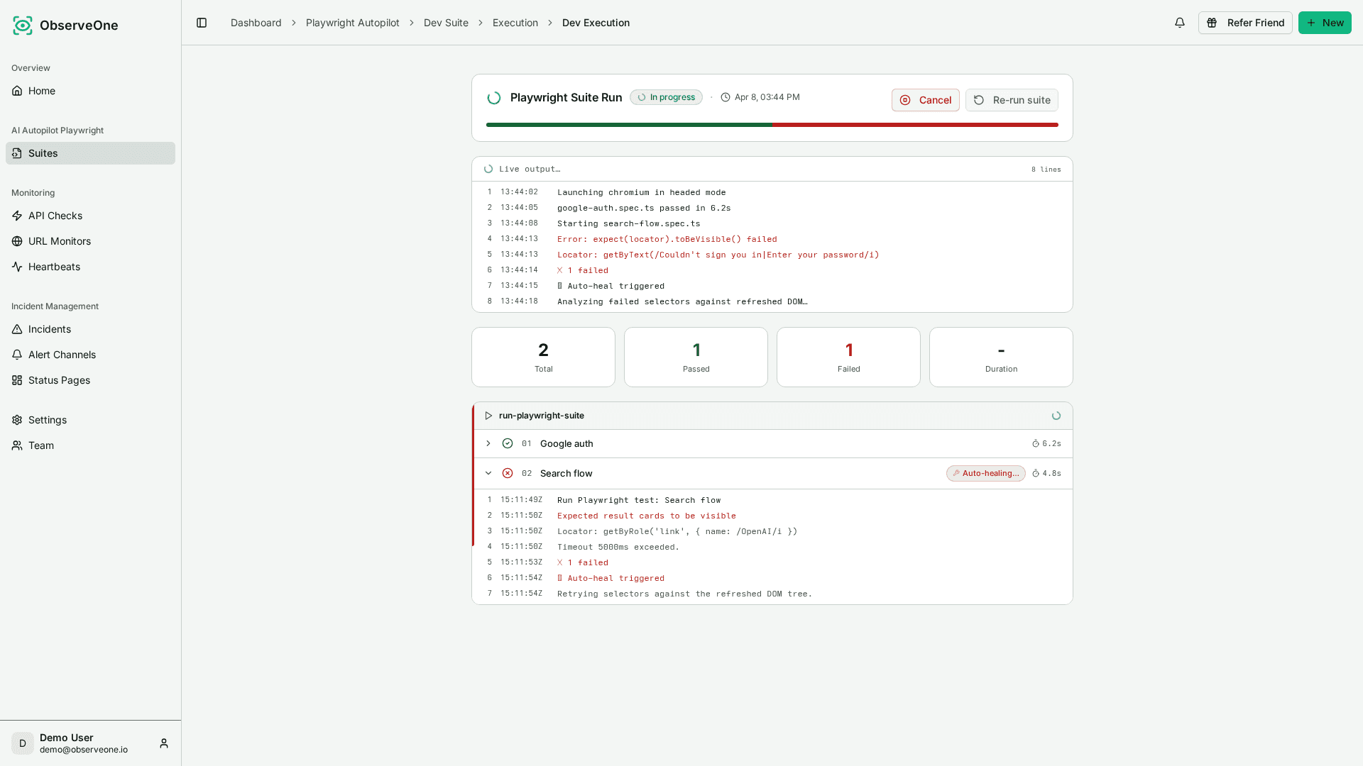Go to Execution breadcrumb

click(x=515, y=23)
